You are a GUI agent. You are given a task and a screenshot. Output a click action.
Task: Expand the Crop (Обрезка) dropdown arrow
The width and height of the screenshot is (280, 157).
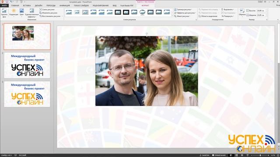[x=242, y=16]
